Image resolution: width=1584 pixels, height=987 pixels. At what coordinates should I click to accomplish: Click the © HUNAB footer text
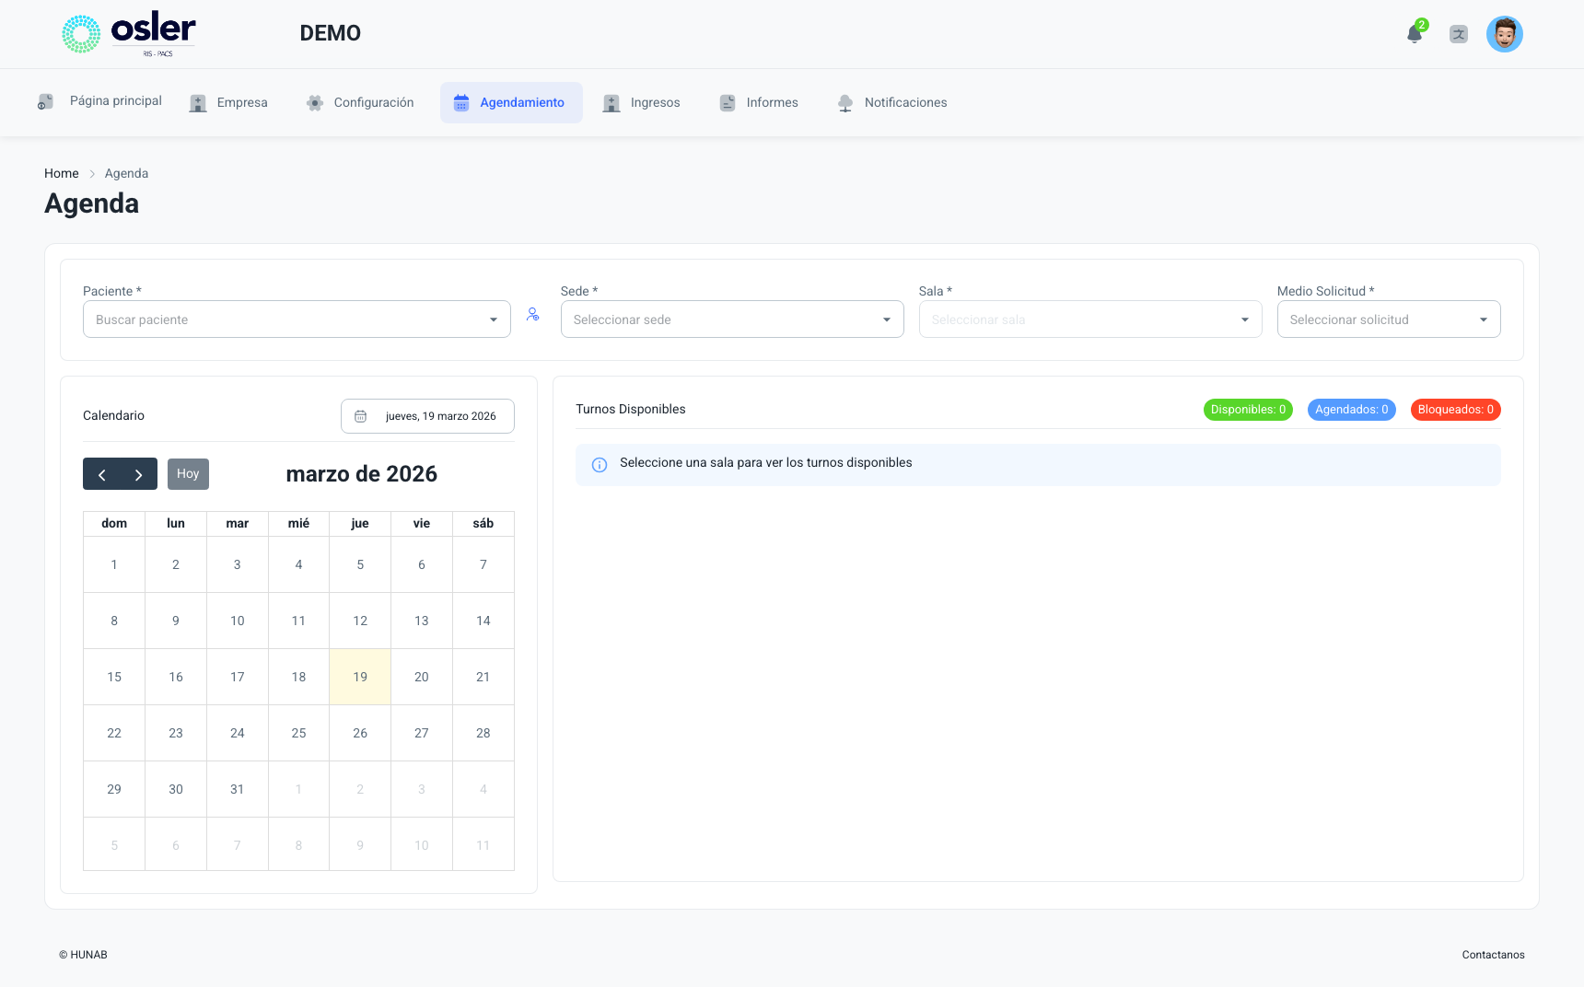click(x=83, y=955)
